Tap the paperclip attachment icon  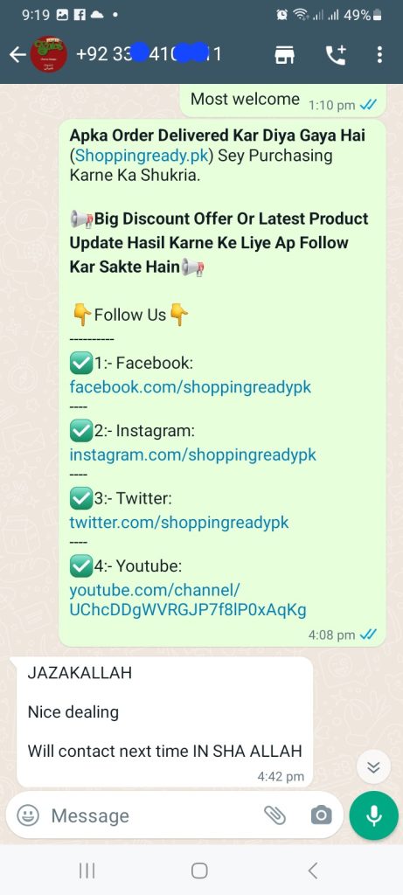tap(274, 815)
